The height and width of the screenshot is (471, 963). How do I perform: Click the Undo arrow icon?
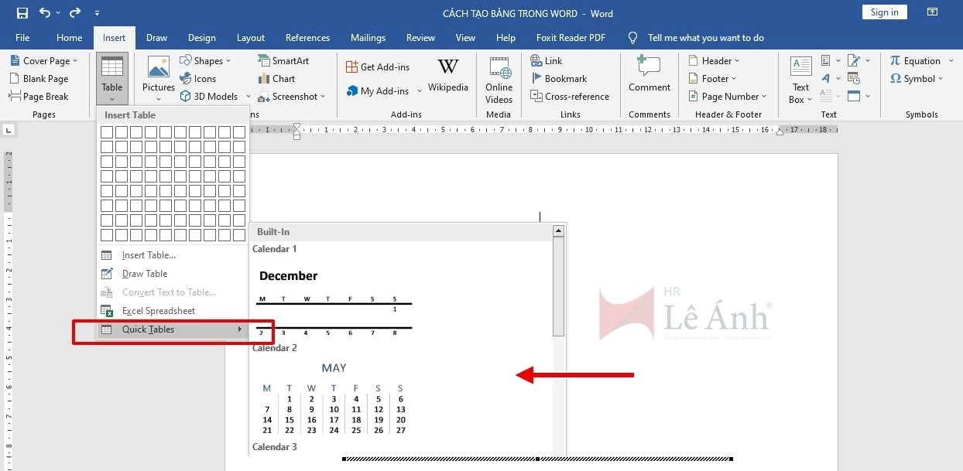[x=45, y=13]
